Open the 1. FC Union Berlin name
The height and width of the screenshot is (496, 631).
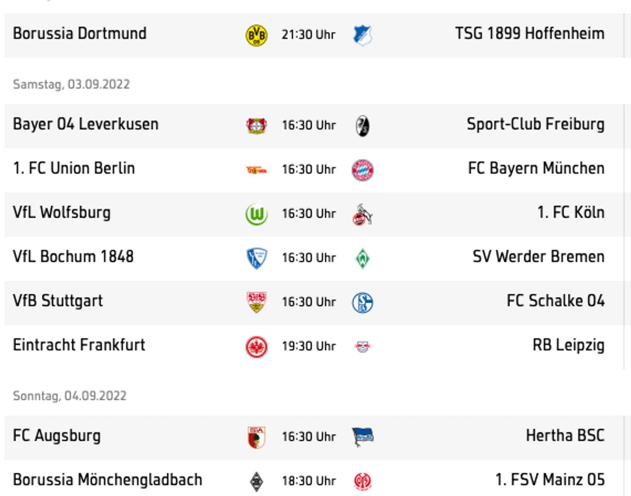(74, 168)
